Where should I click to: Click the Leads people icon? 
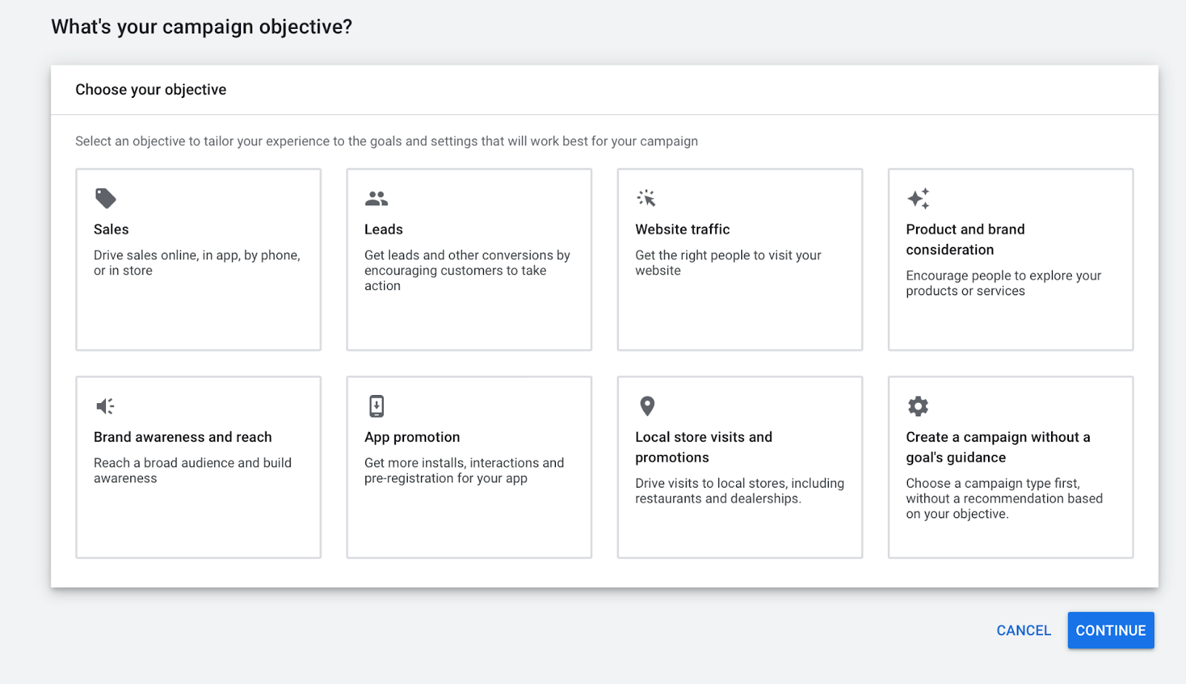tap(377, 199)
